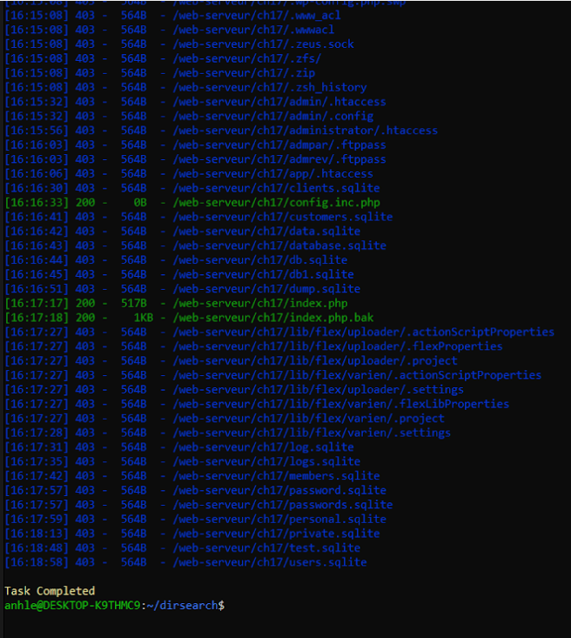Screen dimensions: 571x638
Task: Click the varien/.project path
Action: 308,419
